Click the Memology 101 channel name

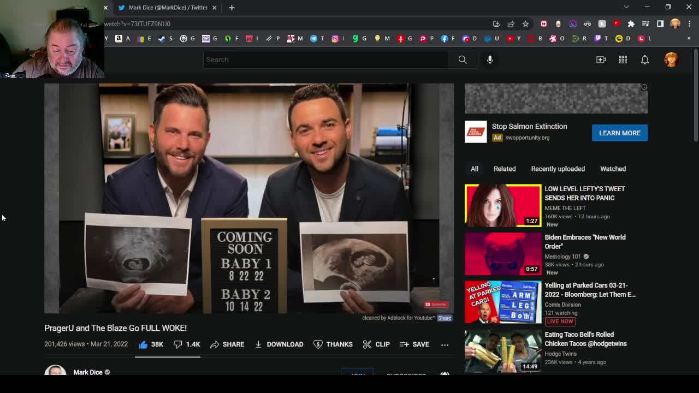tap(562, 257)
